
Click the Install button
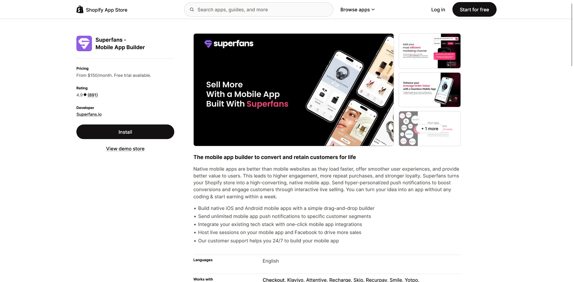point(125,132)
